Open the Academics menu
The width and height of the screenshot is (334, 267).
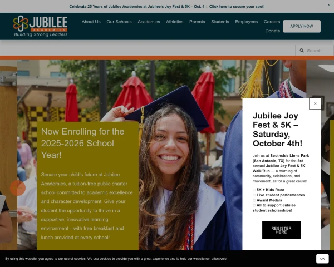pyautogui.click(x=149, y=22)
